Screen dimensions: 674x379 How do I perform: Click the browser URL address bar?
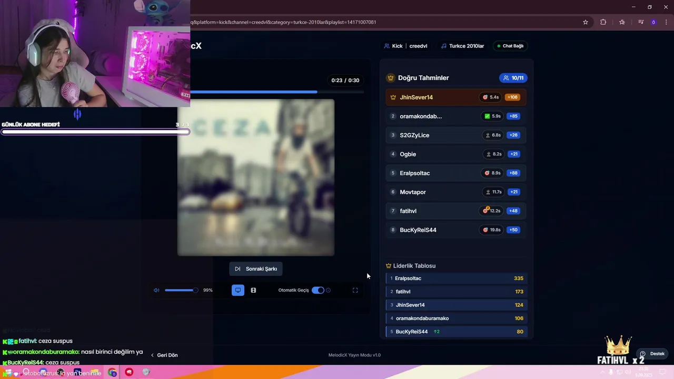click(384, 22)
